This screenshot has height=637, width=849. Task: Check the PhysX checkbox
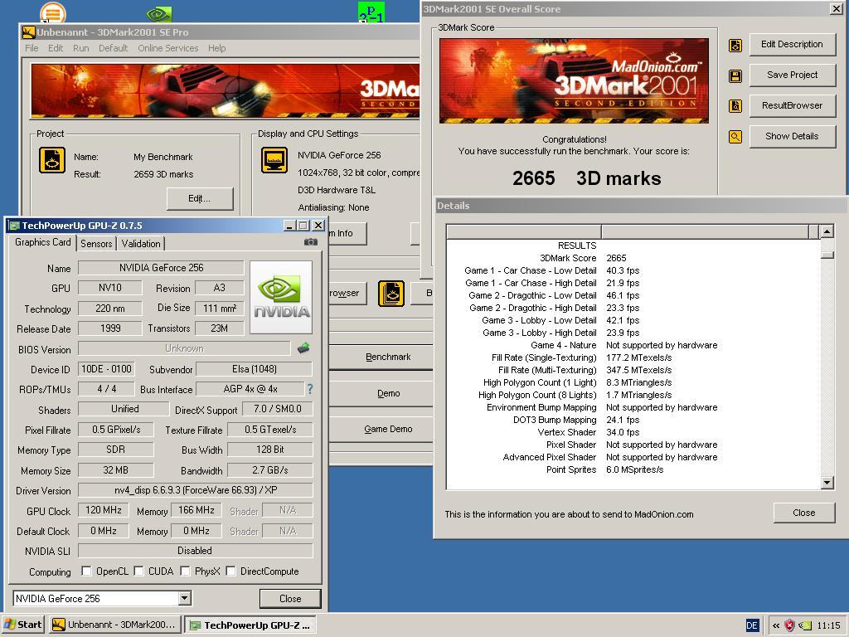[185, 571]
